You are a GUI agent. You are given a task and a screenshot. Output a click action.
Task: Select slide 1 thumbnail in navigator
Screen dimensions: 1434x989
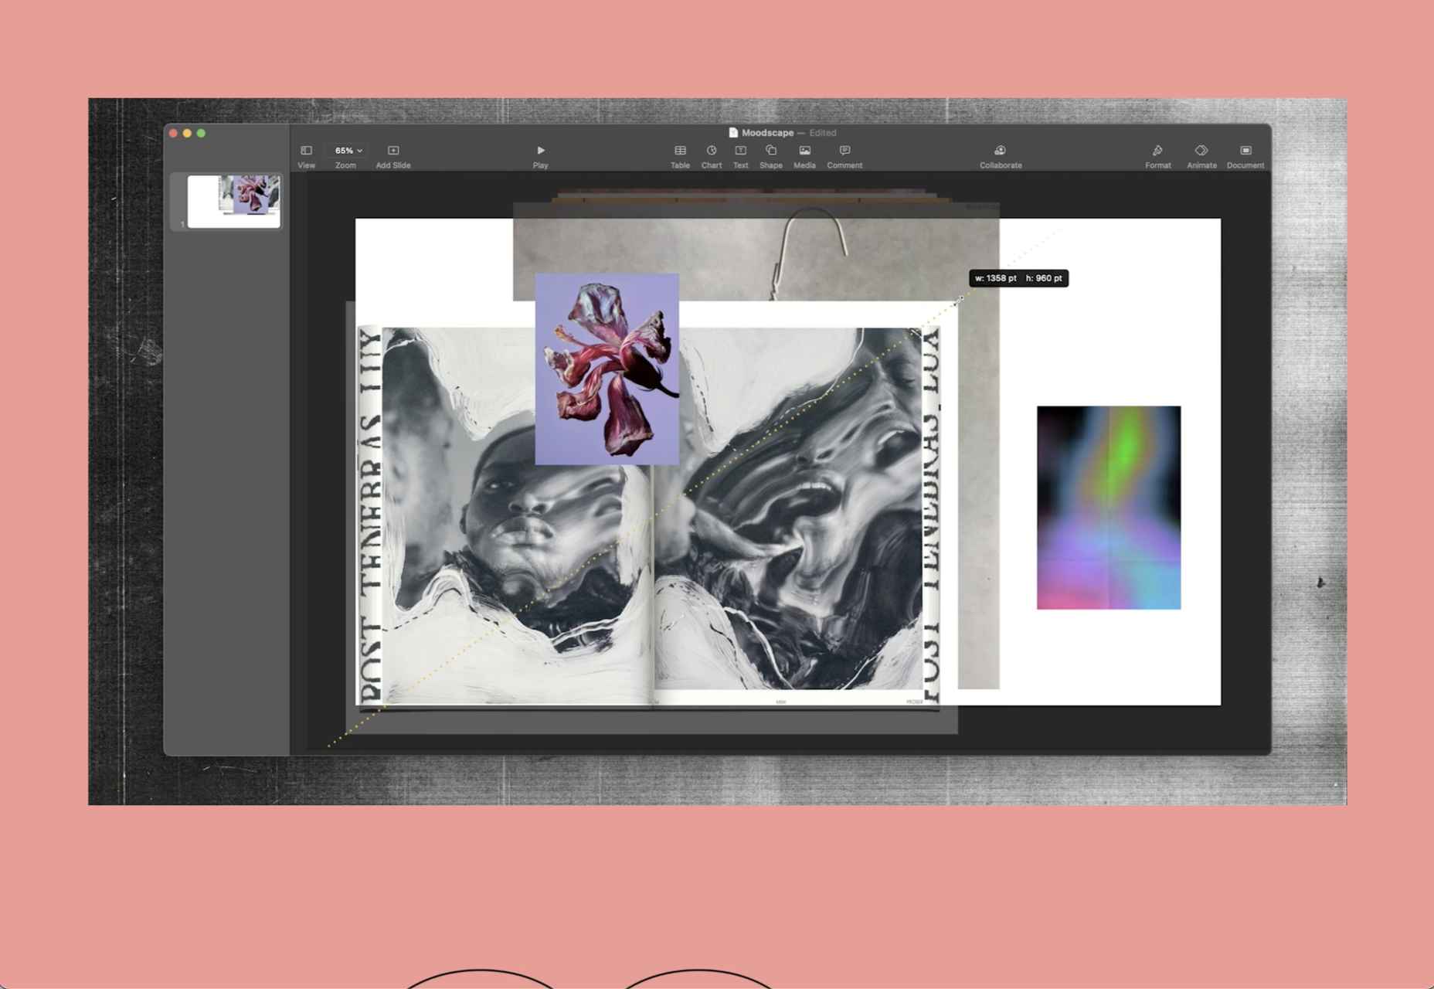234,202
